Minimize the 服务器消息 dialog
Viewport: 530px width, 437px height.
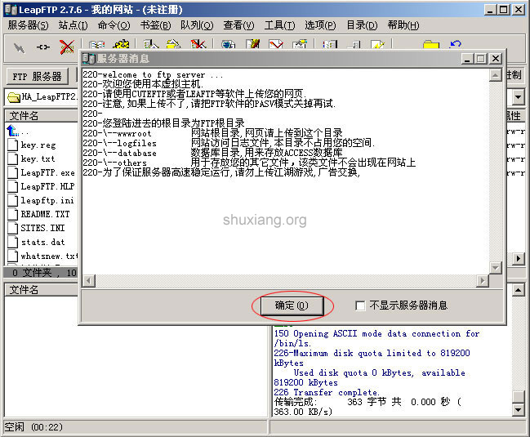pos(467,59)
